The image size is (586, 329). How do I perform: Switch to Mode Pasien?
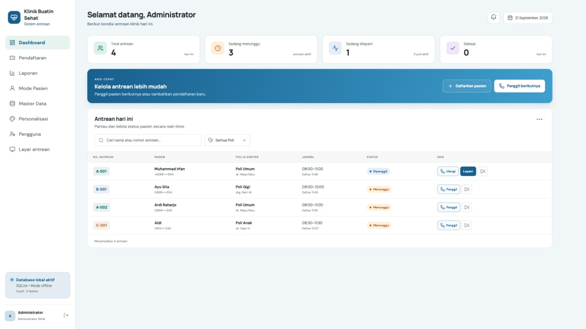[x=38, y=88]
